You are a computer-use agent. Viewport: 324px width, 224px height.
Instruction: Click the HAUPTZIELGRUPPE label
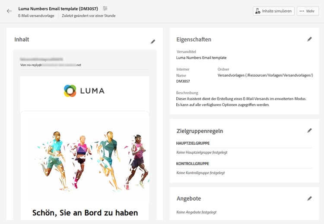[193, 143]
